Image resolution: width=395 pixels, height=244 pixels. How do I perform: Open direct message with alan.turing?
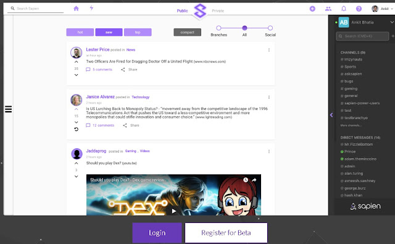[x=352, y=174]
